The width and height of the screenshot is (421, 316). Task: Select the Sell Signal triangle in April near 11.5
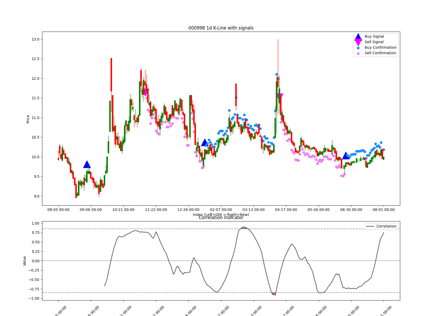coord(279,97)
